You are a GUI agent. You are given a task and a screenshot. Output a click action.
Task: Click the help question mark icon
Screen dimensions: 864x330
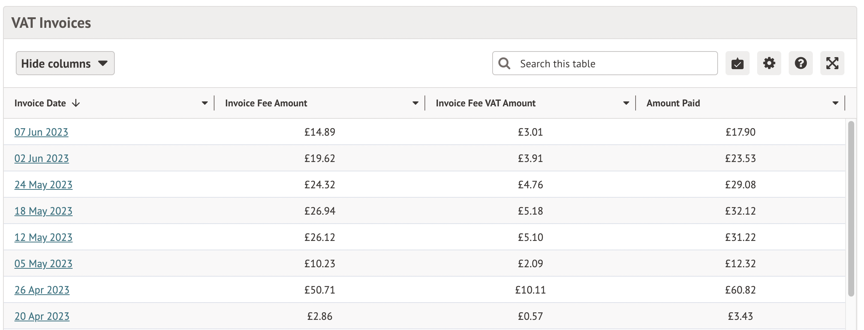[x=800, y=63]
